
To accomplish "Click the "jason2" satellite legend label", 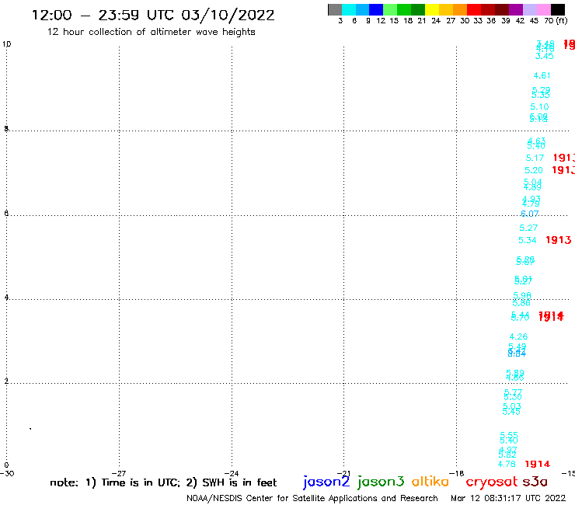I will pos(326,482).
